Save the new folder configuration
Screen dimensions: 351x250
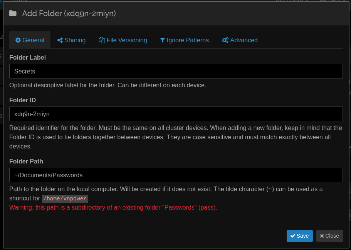pos(299,236)
